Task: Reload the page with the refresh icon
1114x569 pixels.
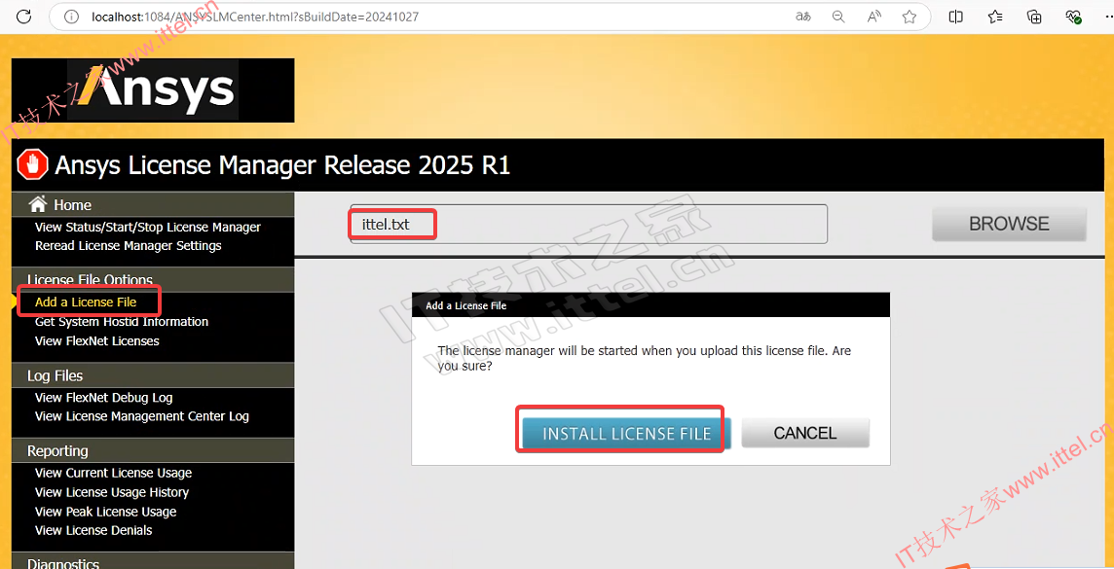Action: tap(23, 17)
